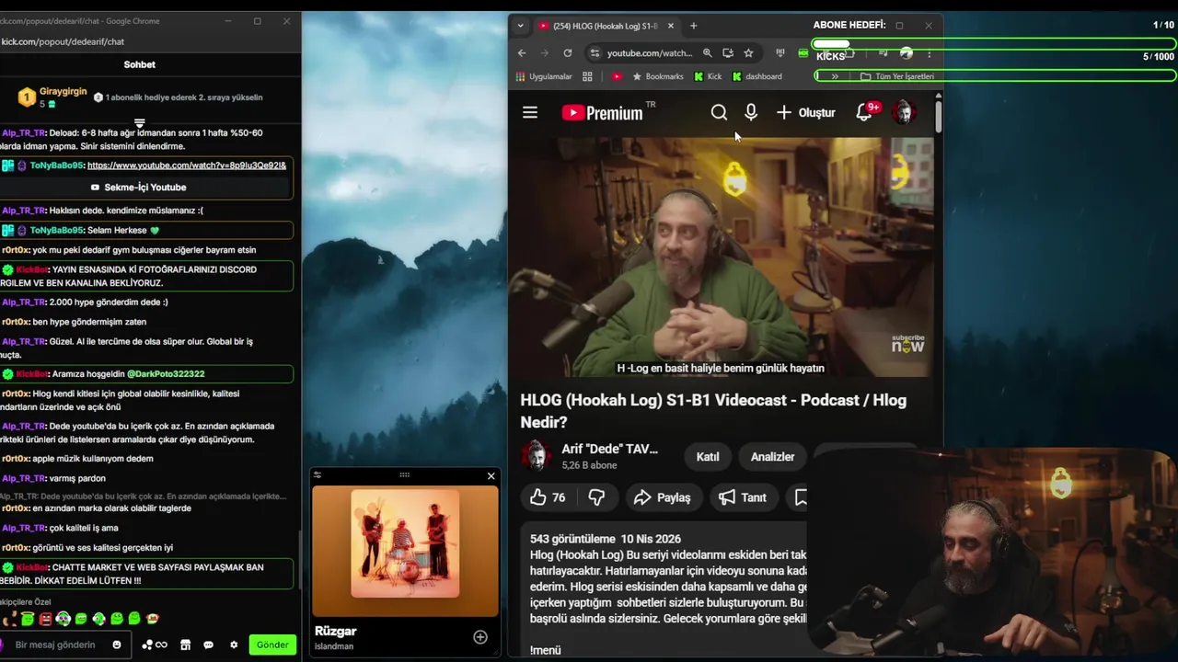Select red angry face emote
1178x662 pixels.
point(45,619)
